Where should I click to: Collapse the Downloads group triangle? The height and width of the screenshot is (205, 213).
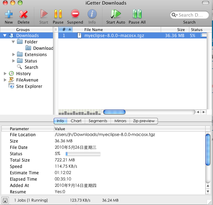click(x=5, y=36)
